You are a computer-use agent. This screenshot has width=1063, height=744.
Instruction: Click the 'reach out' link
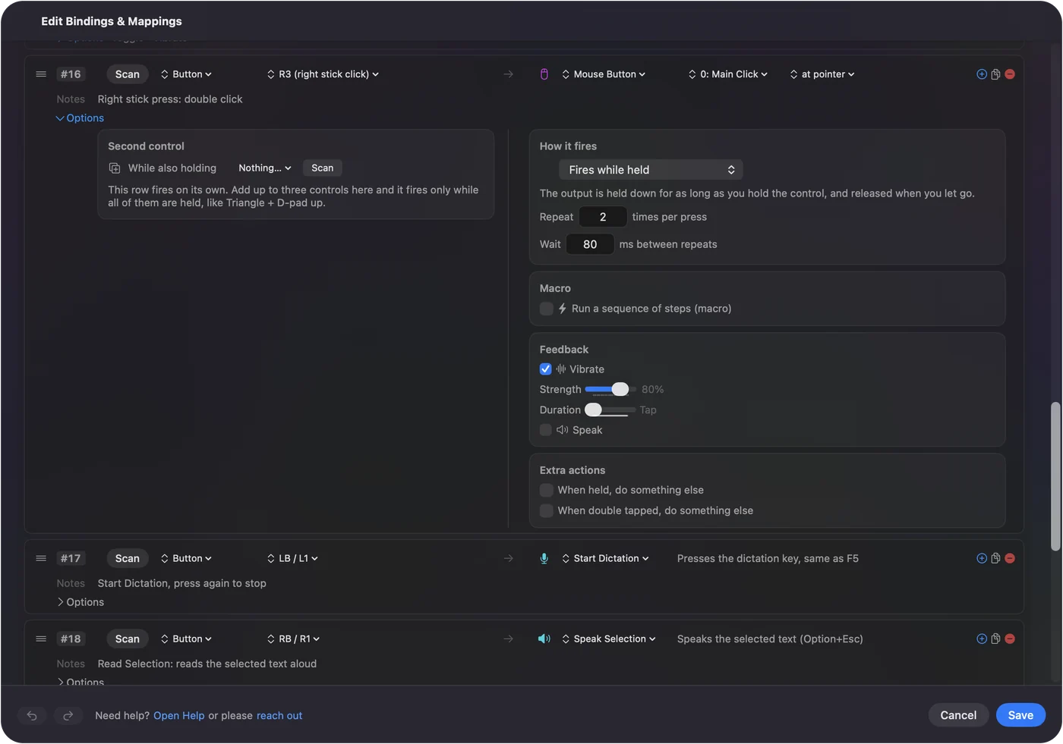click(x=279, y=716)
